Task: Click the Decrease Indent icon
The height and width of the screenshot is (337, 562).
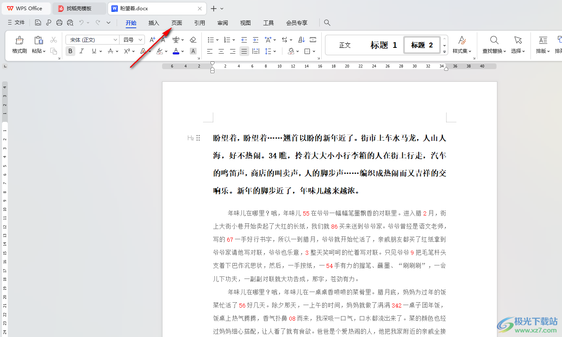Action: click(x=244, y=40)
